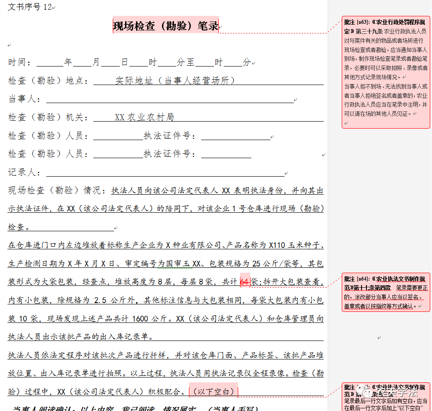Click the first 检查（勘验）人员 name blank
The height and width of the screenshot is (411, 432).
[118, 136]
